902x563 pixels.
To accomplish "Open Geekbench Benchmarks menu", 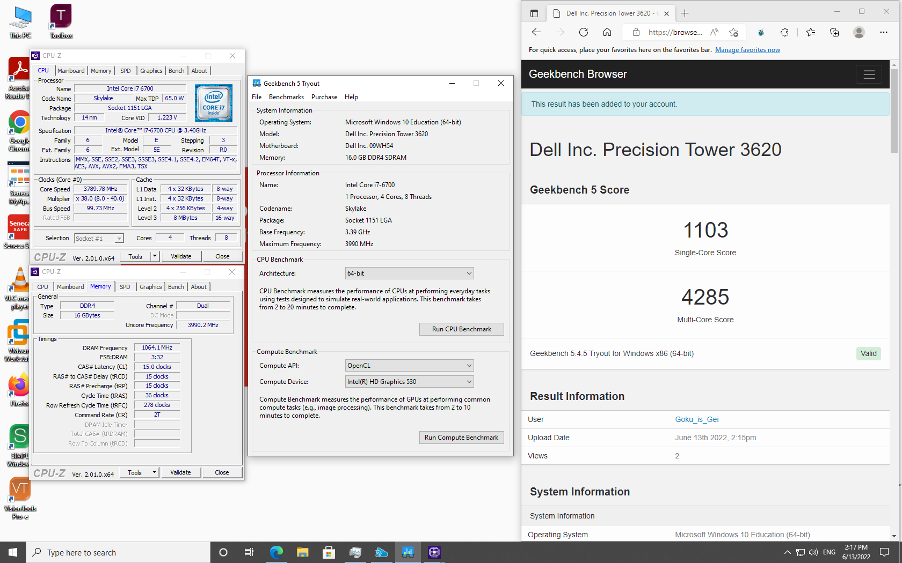I will pos(286,97).
